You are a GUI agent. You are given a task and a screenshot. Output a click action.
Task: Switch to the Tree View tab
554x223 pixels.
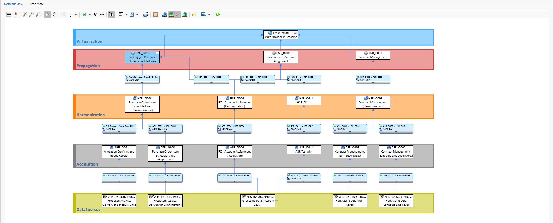point(36,4)
